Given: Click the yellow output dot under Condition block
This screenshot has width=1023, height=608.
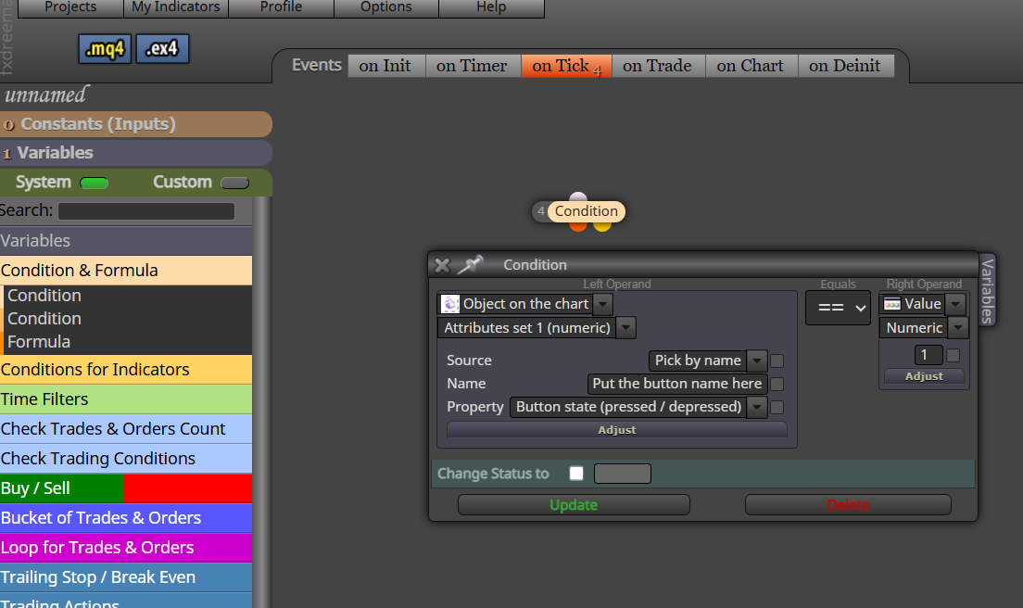Looking at the screenshot, I should tap(602, 226).
